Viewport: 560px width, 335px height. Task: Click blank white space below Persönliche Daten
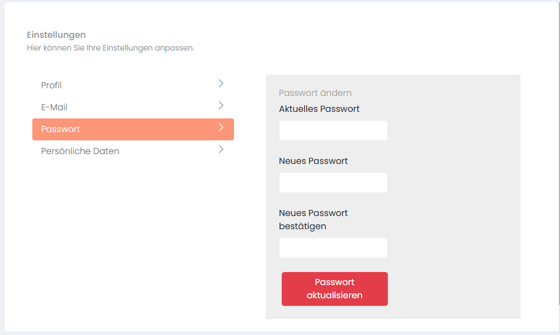coord(132,230)
